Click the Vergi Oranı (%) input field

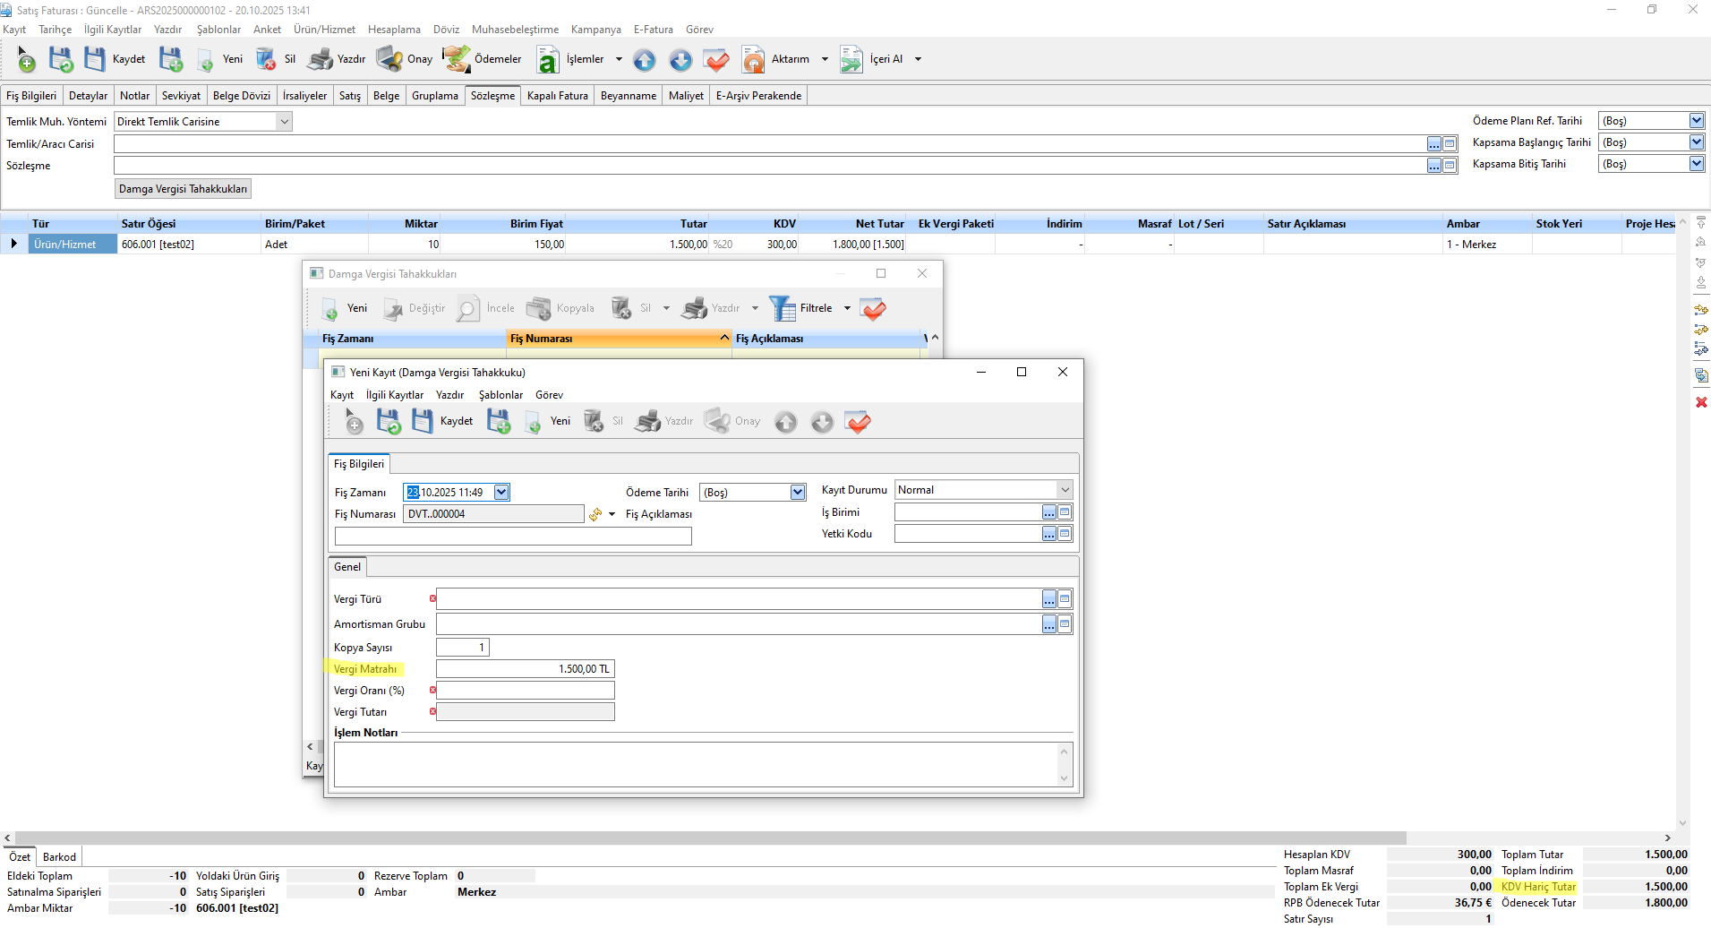[x=525, y=691]
